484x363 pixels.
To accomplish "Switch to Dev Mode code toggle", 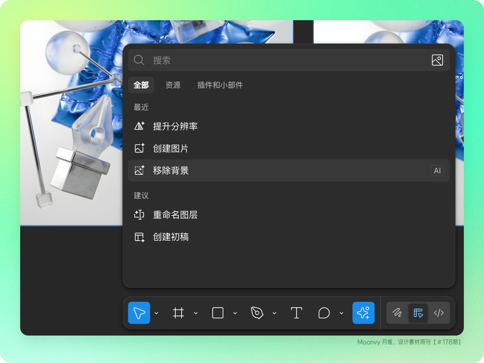I will coord(439,313).
